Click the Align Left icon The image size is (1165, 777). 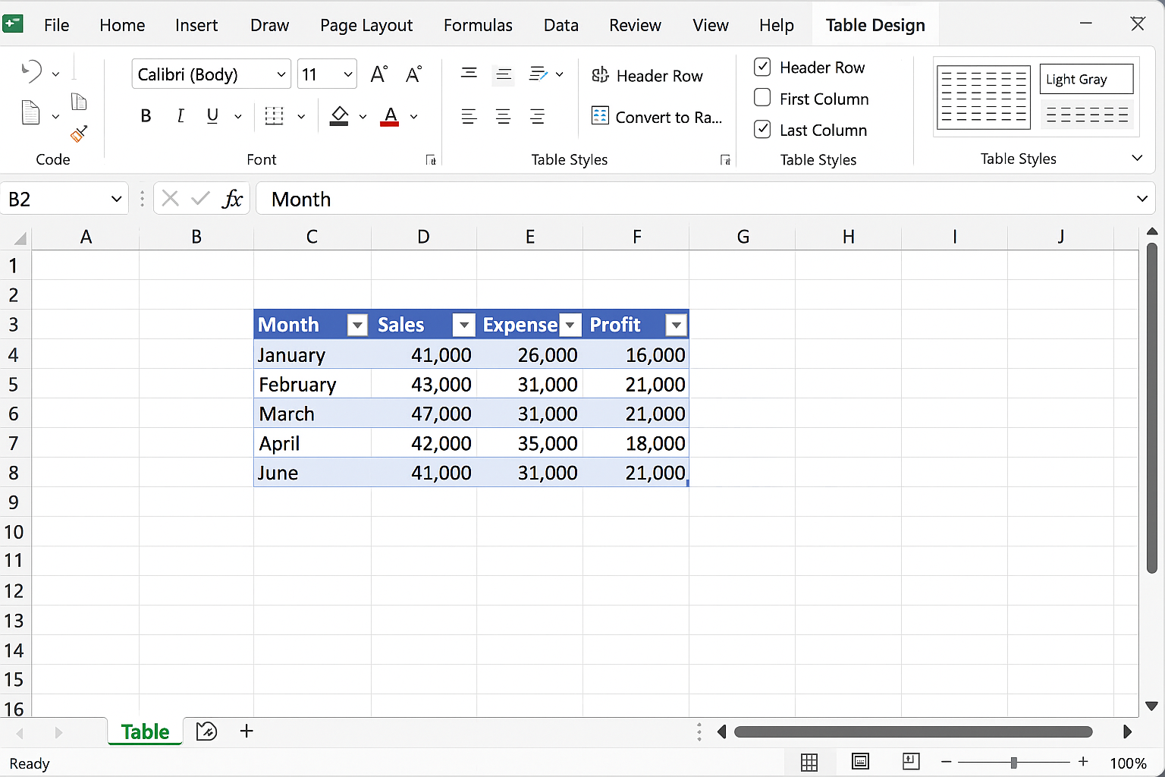point(469,116)
